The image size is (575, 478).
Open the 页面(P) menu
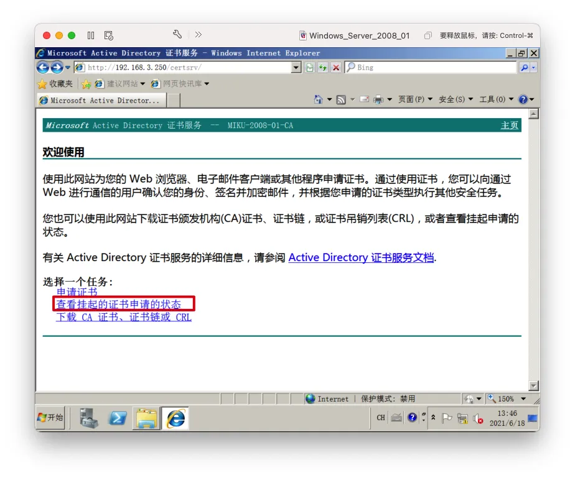click(415, 99)
